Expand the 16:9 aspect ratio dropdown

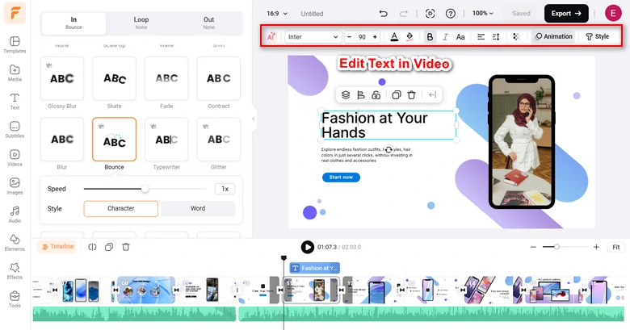(276, 14)
